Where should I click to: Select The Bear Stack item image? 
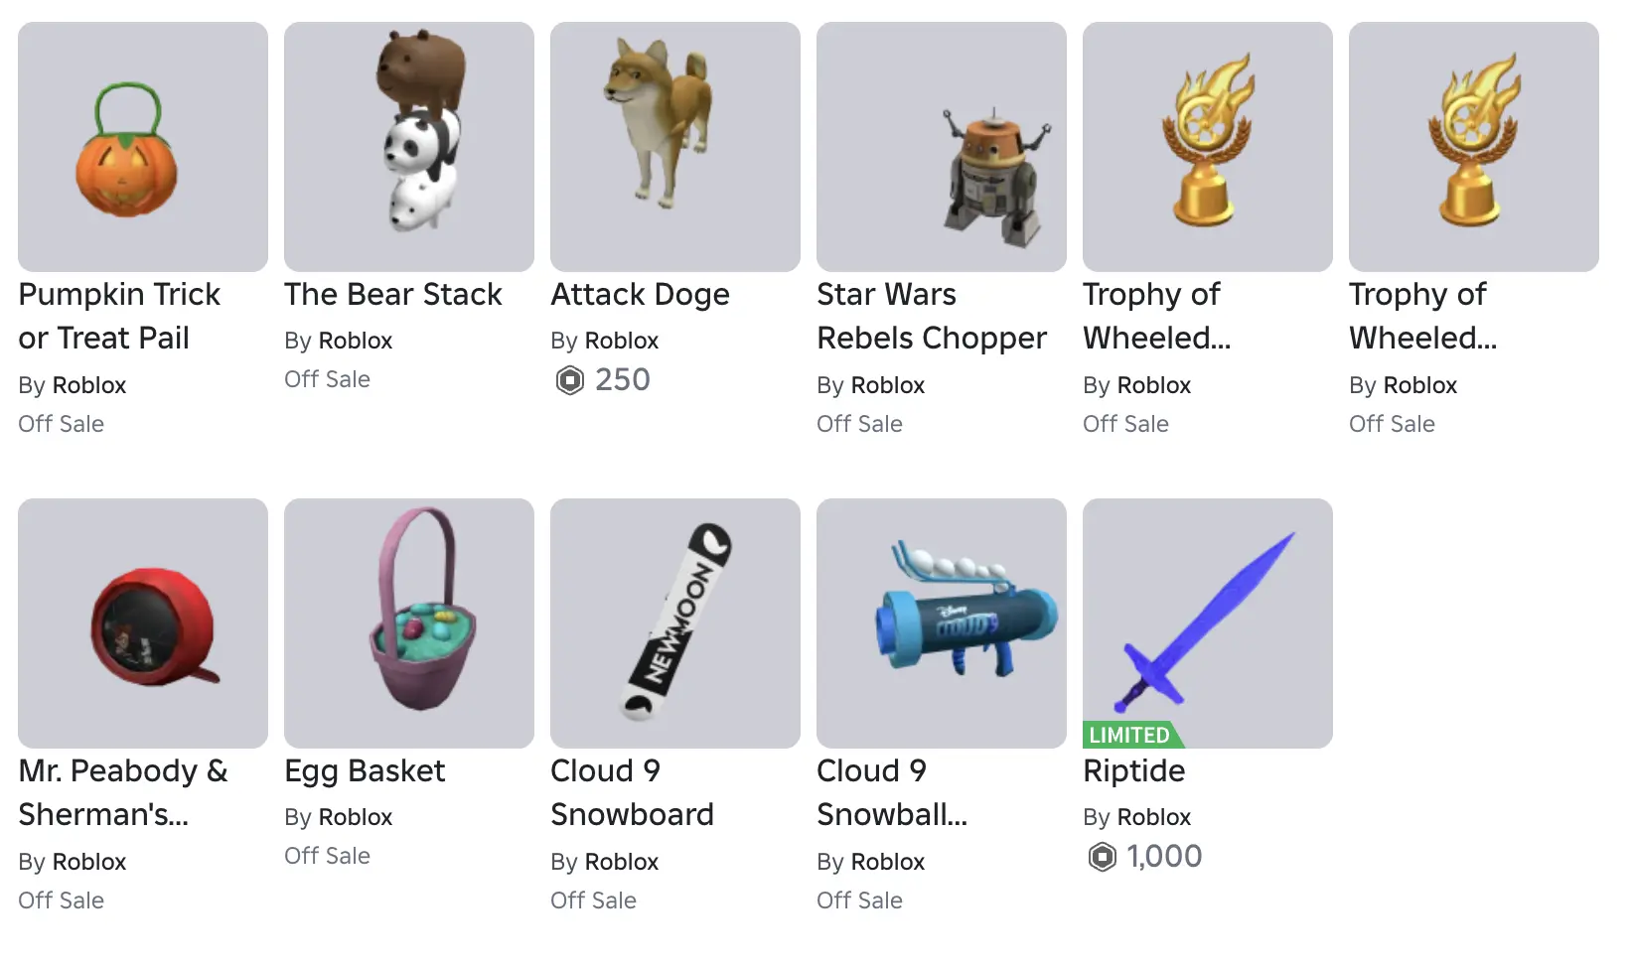pos(409,147)
